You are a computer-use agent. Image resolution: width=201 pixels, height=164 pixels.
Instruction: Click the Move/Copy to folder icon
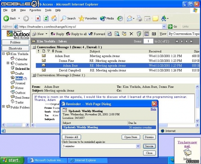pos(124,34)
